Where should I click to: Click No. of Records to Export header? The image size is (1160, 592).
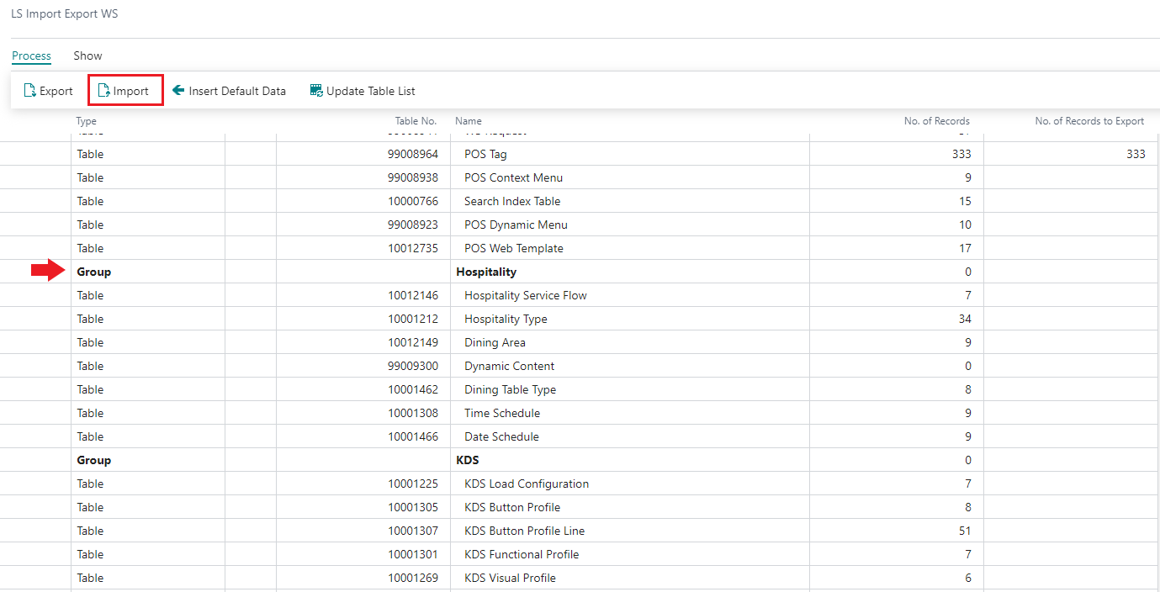pos(1088,121)
